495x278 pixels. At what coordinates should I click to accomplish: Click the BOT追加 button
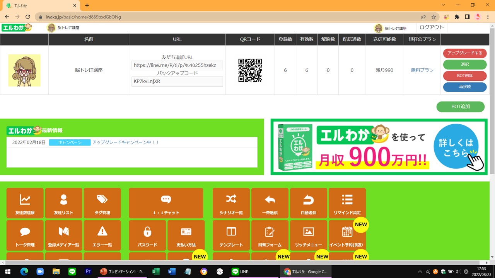(x=461, y=107)
